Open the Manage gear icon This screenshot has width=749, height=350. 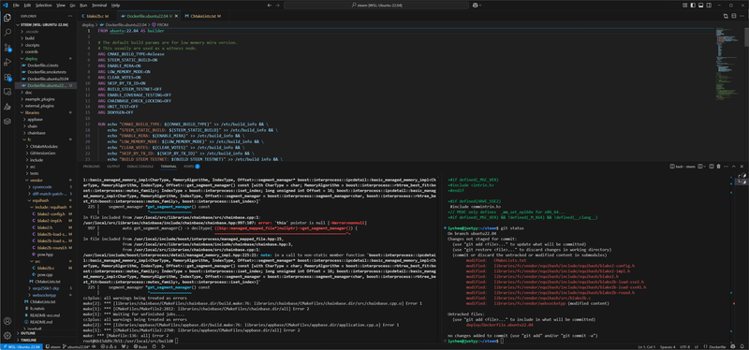[7, 336]
